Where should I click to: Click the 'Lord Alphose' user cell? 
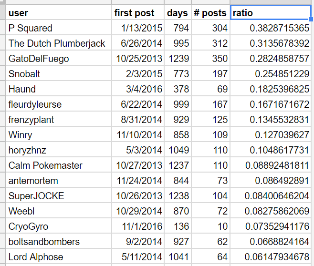(59, 257)
